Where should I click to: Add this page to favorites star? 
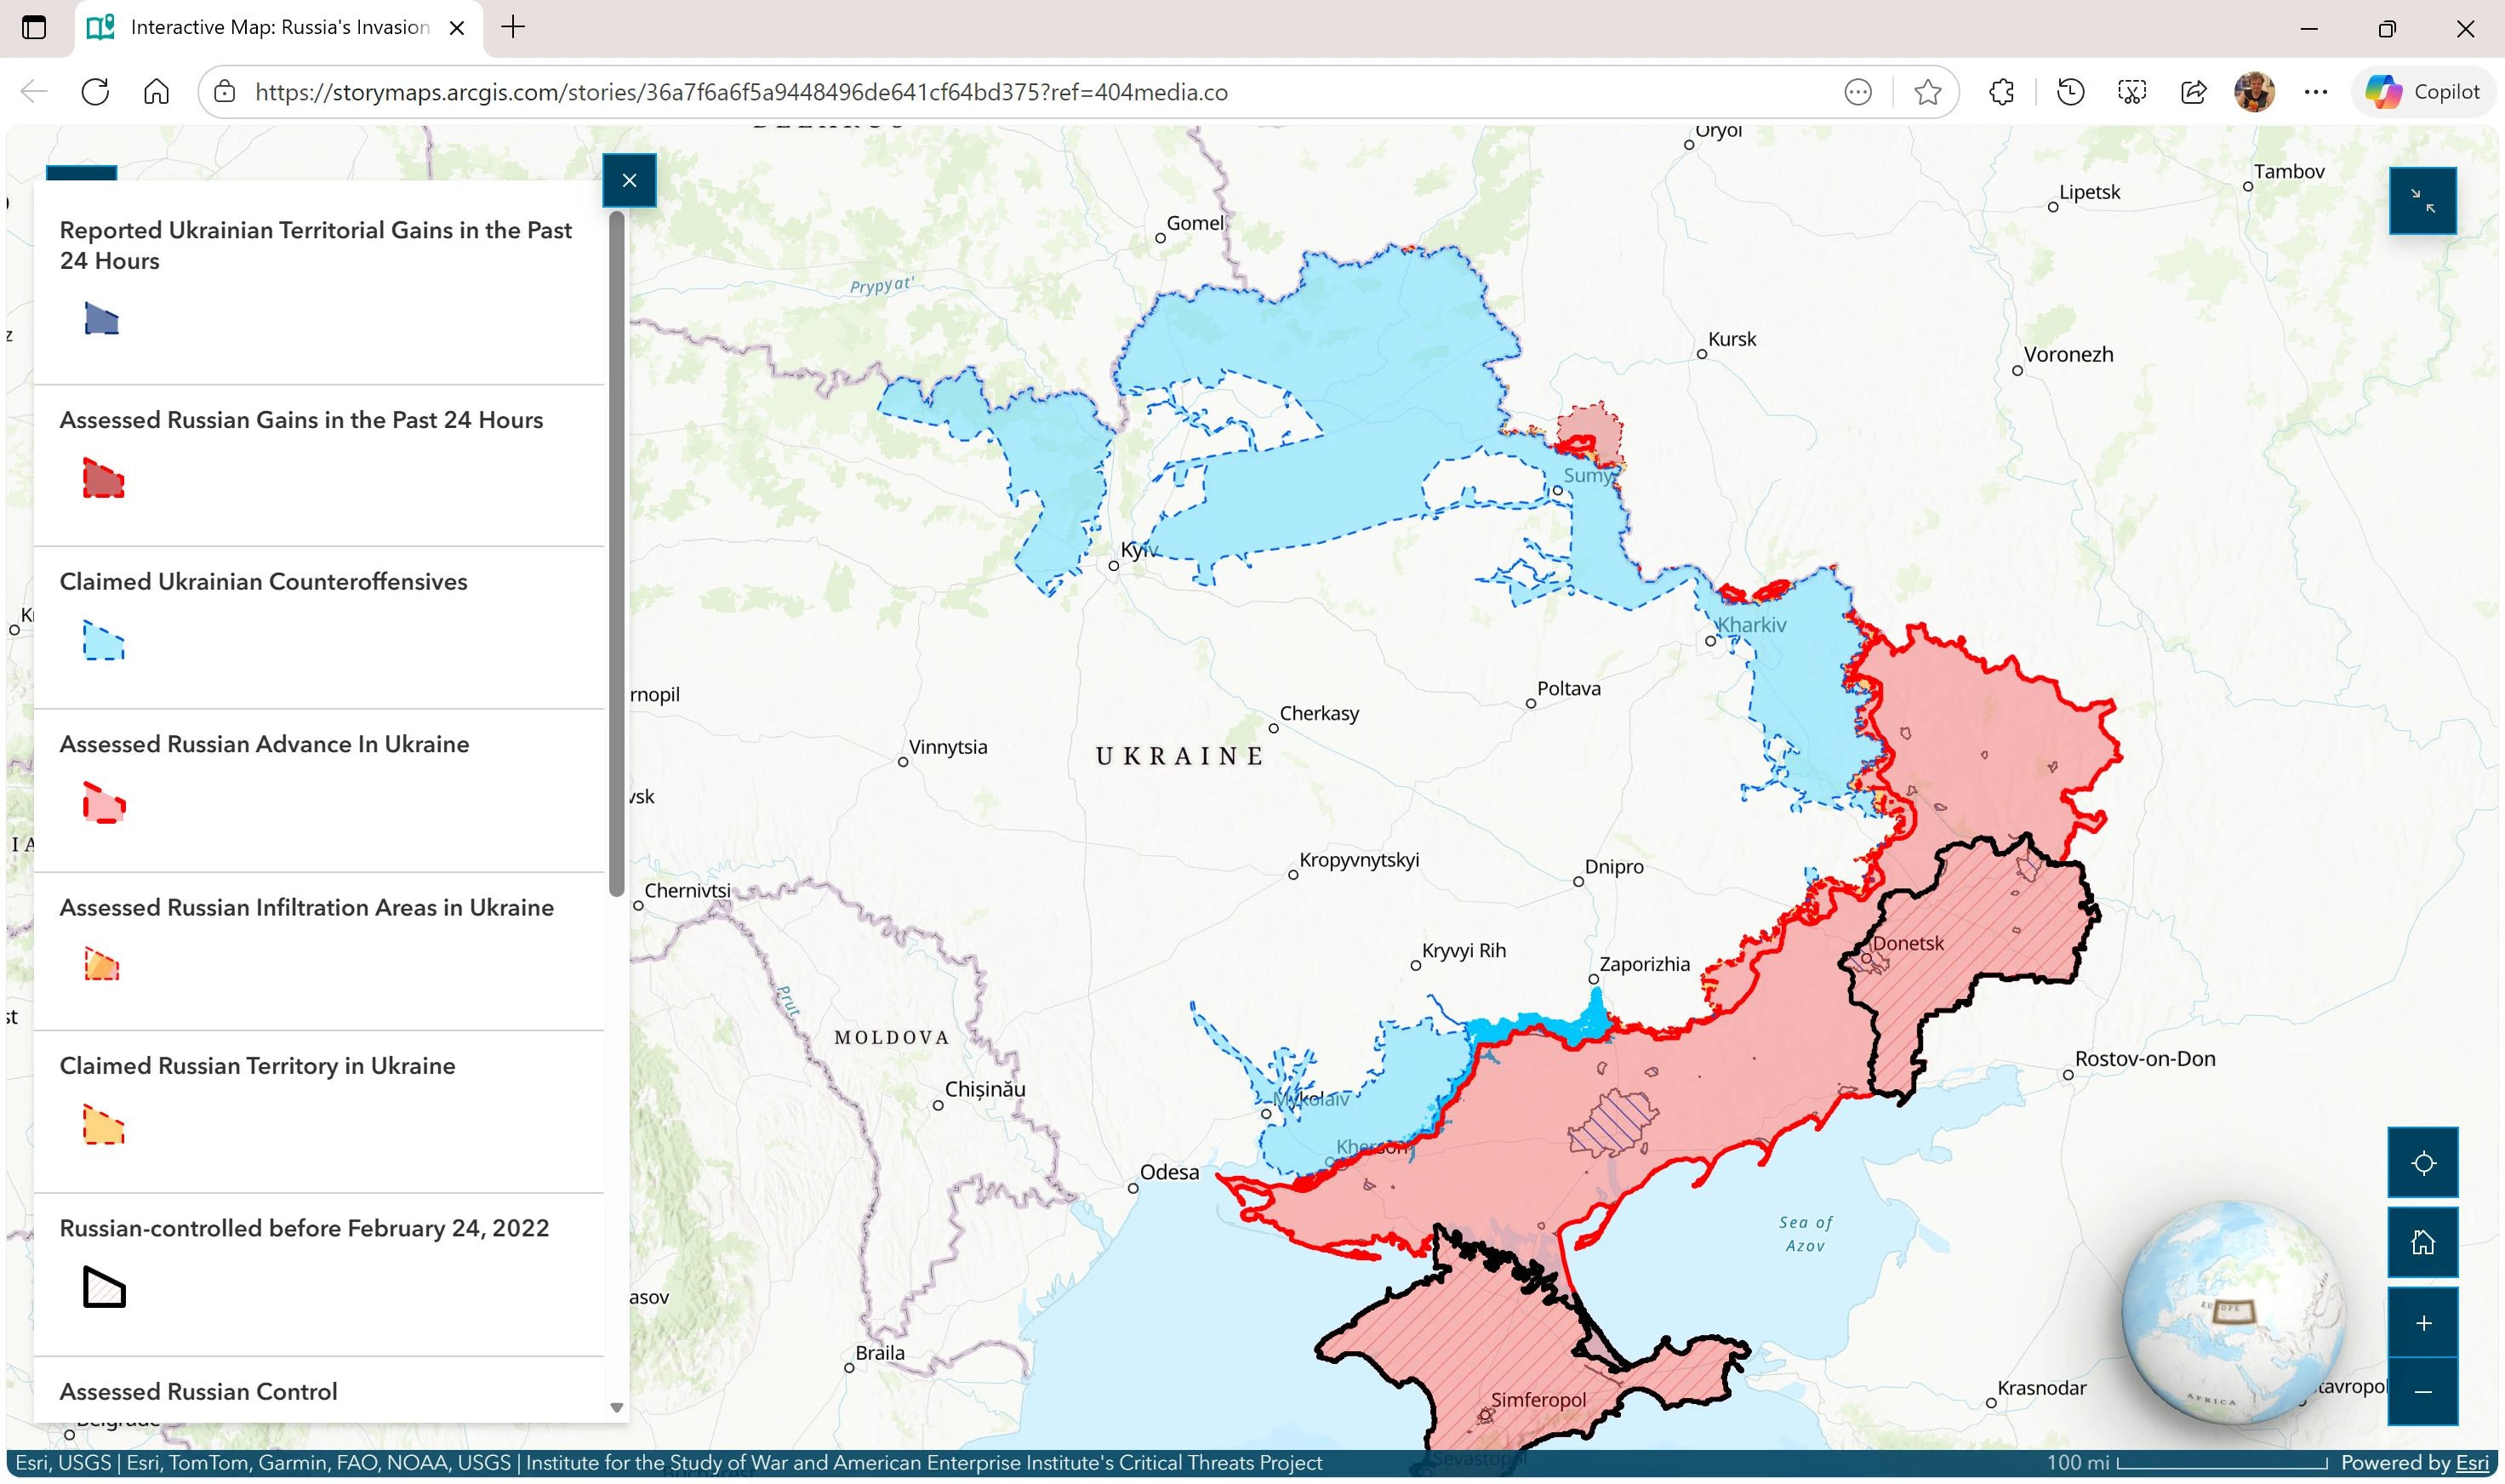pos(1927,92)
